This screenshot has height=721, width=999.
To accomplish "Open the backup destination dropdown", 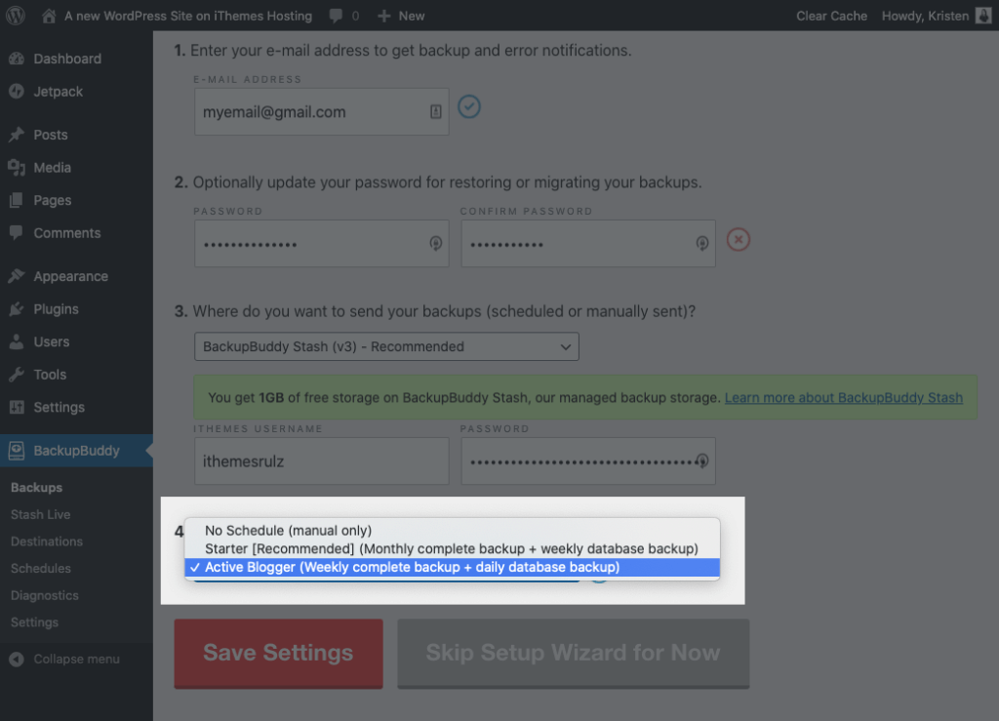I will click(386, 346).
